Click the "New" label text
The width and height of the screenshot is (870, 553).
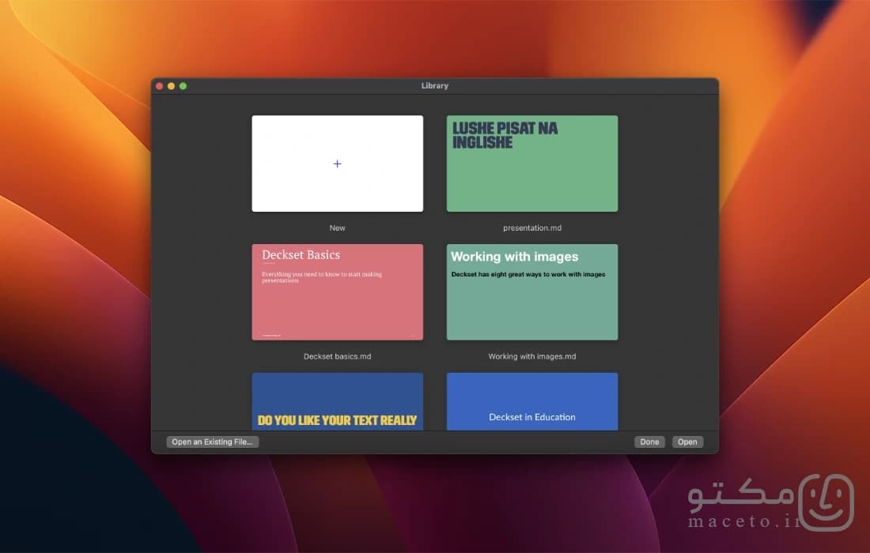click(338, 228)
